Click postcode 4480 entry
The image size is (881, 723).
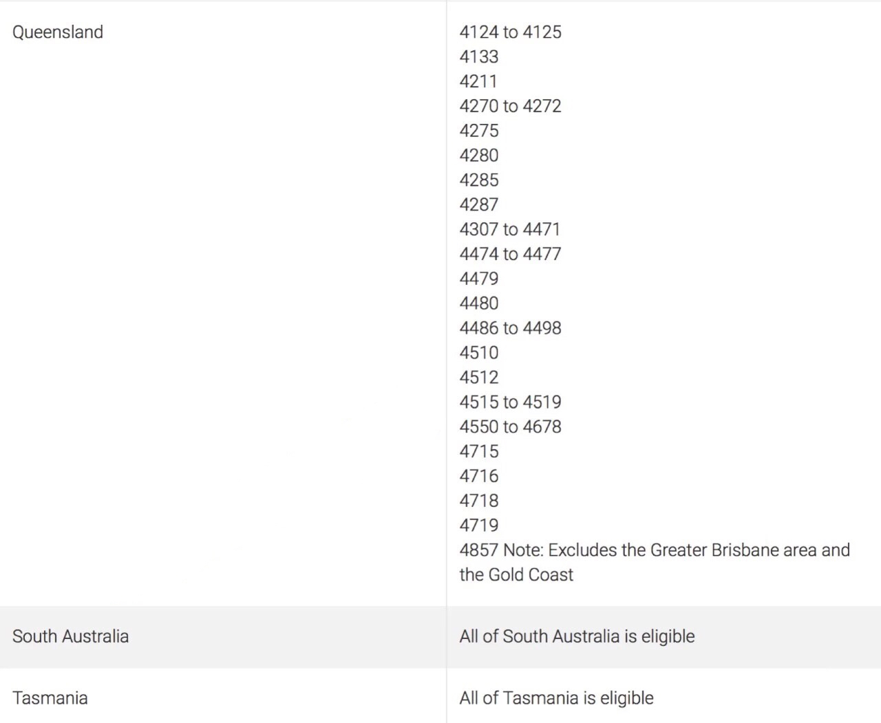pos(479,303)
